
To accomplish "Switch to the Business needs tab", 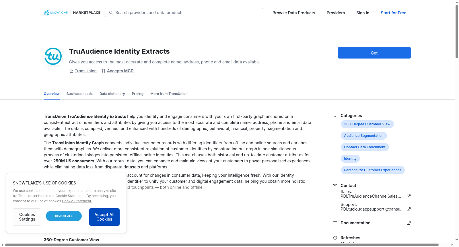I will point(79,94).
